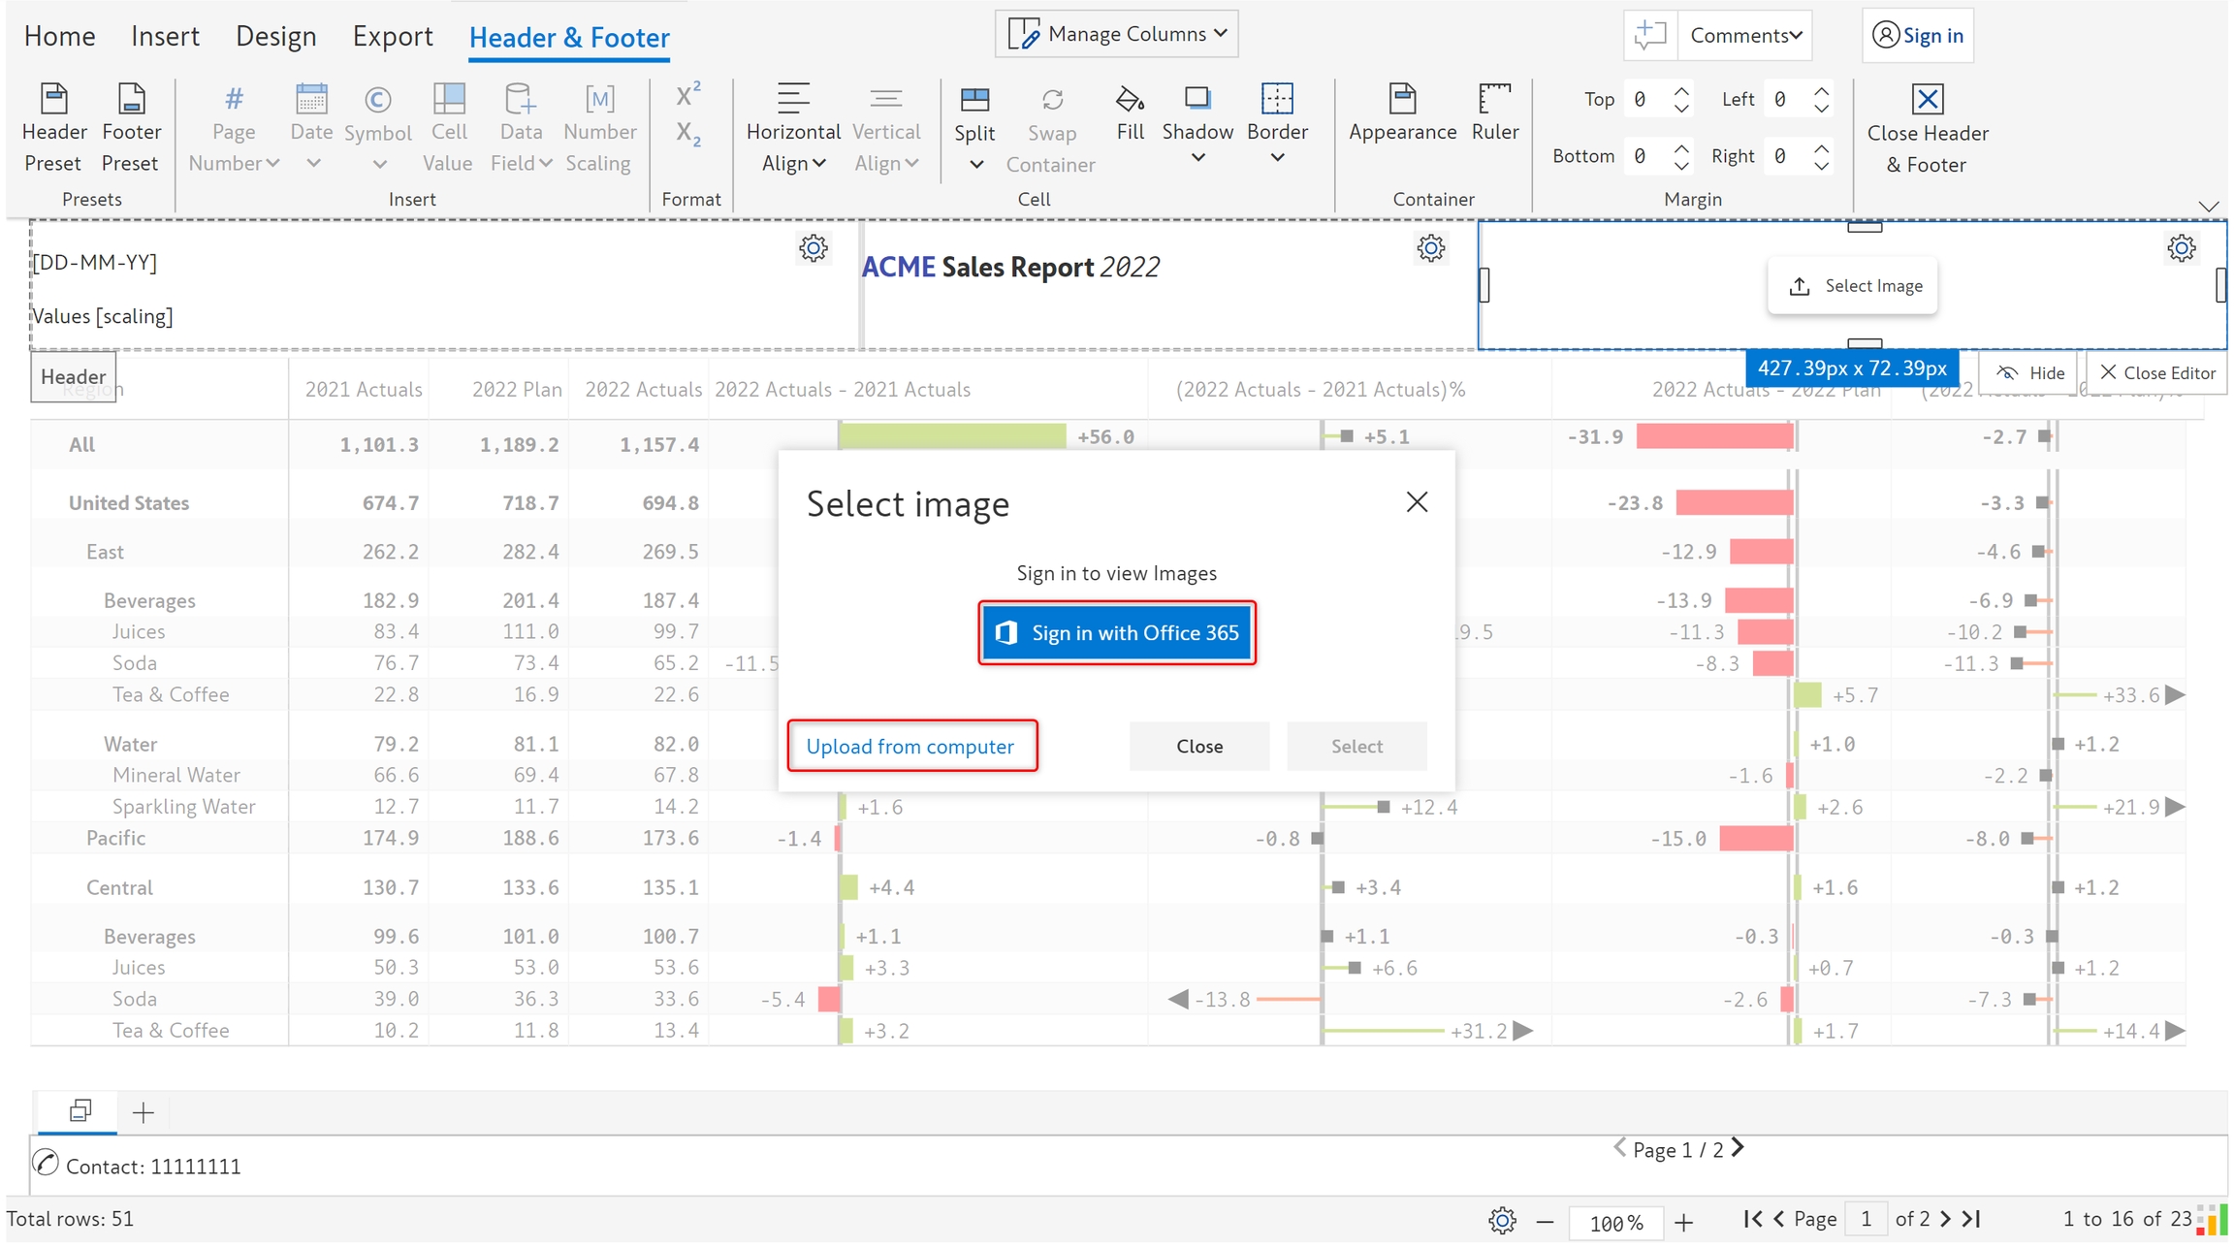The height and width of the screenshot is (1248, 2234).
Task: Open the Export tab
Action: pyautogui.click(x=392, y=36)
